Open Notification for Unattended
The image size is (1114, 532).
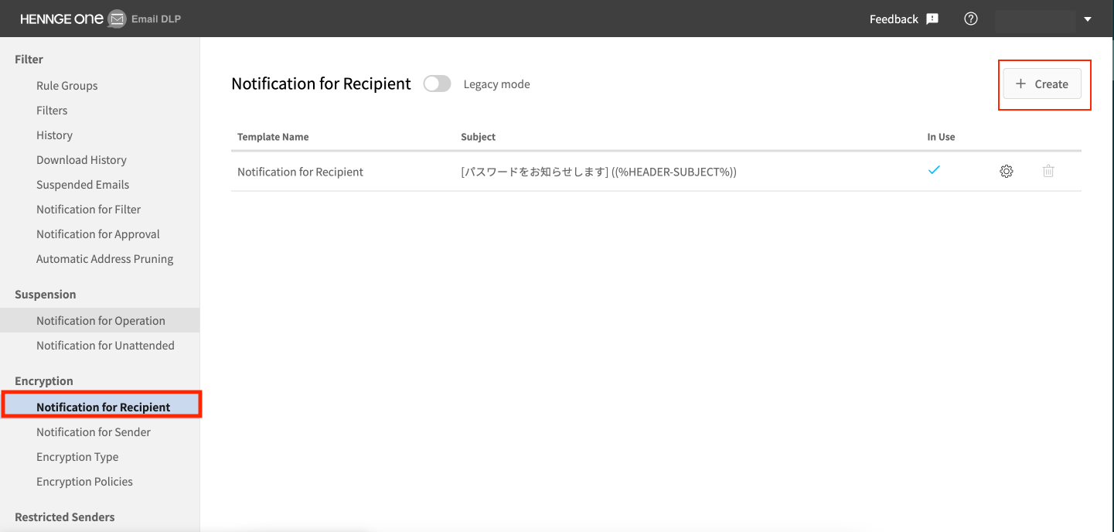click(105, 346)
